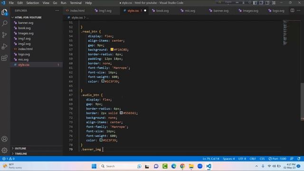Change language mode from CSS
304x171 pixels.
262,159
